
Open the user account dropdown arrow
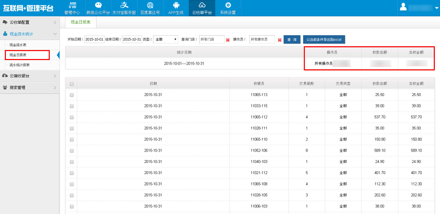(437, 8)
